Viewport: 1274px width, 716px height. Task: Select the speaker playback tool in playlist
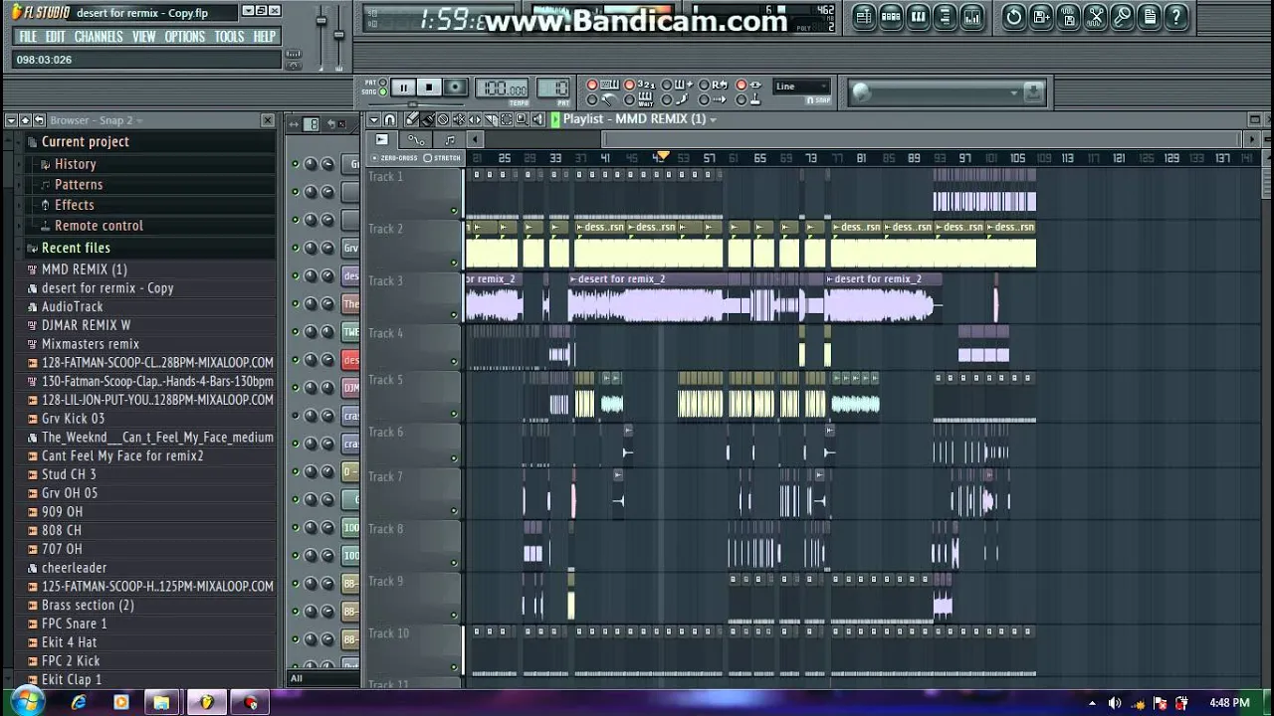(x=537, y=119)
